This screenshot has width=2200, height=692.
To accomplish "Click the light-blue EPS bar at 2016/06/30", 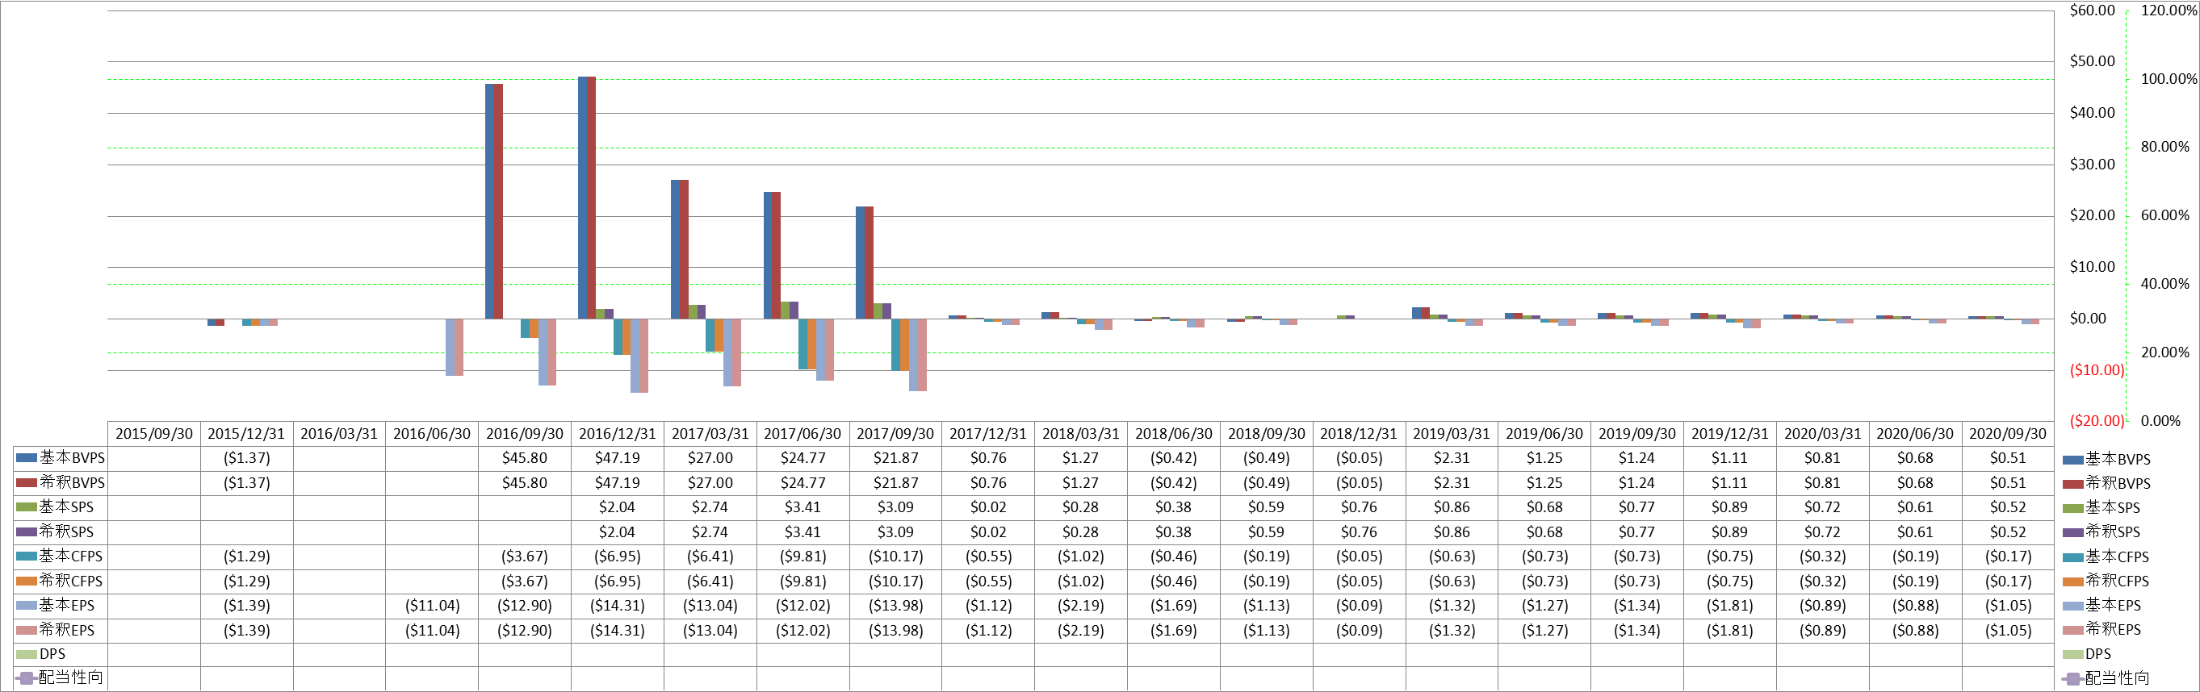I will click(450, 348).
